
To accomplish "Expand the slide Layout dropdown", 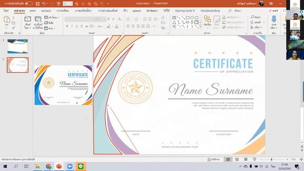I will tap(52, 18).
